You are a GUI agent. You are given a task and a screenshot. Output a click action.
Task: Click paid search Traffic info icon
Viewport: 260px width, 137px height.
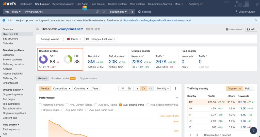(207, 55)
